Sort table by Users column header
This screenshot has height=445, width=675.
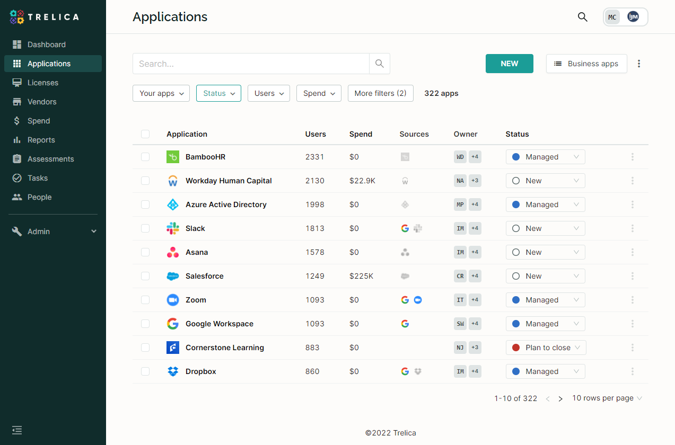315,134
